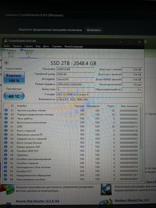Image resolution: width=156 pixels, height=208 pixels.
Task: Click the status icon of Здоровье row
Action: [6, 155]
